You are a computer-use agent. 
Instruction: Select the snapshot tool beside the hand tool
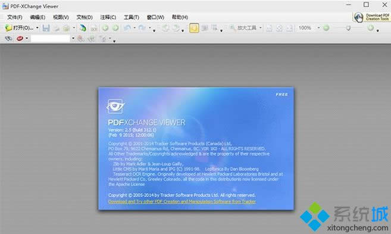(205, 28)
